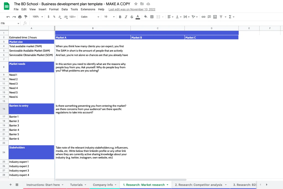Screen dimensions: 283x189
Task: Open the Extensions menu
Action: click(88, 9)
